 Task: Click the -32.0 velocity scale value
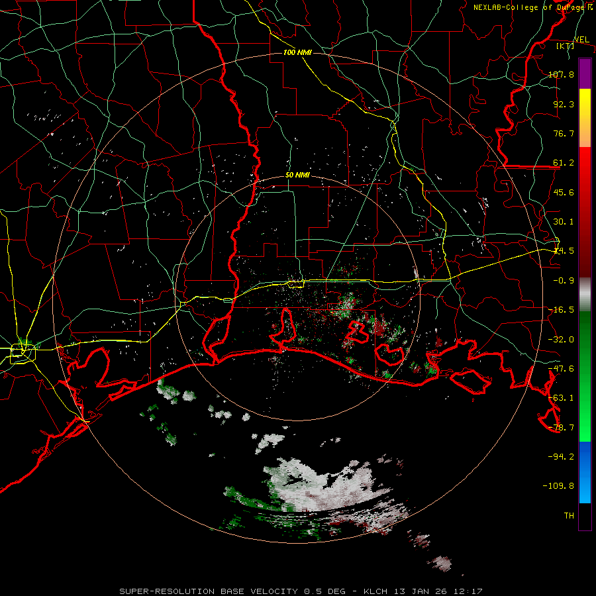[561, 340]
